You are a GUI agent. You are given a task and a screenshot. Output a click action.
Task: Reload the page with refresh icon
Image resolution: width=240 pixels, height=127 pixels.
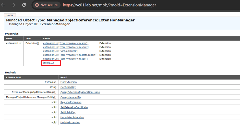pos(24,5)
